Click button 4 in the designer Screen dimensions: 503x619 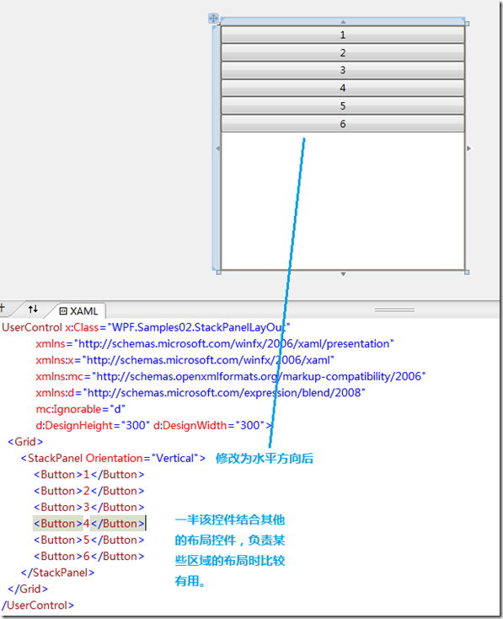342,88
